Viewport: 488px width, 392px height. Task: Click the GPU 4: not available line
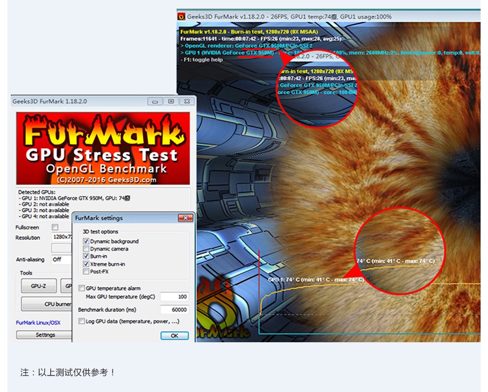[44, 216]
